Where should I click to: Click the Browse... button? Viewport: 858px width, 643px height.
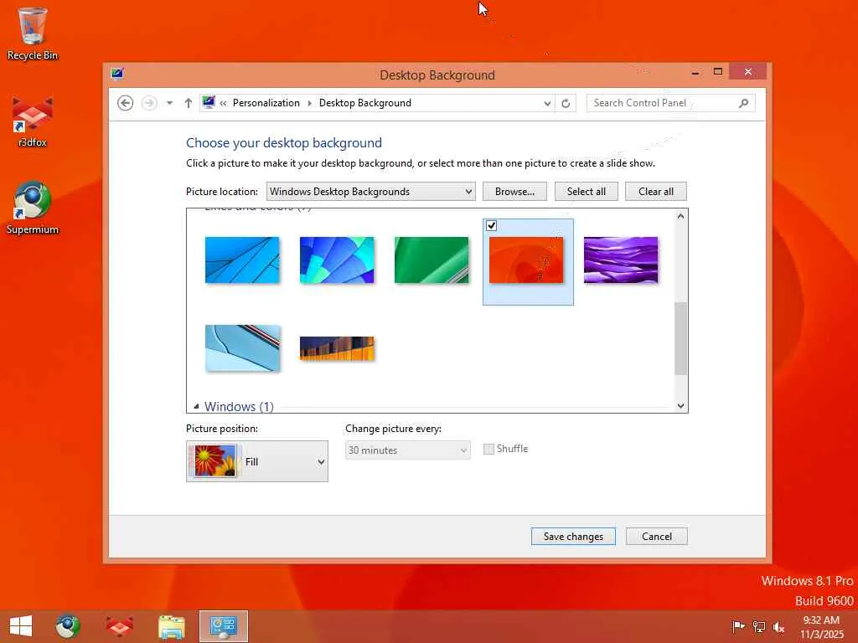(514, 192)
